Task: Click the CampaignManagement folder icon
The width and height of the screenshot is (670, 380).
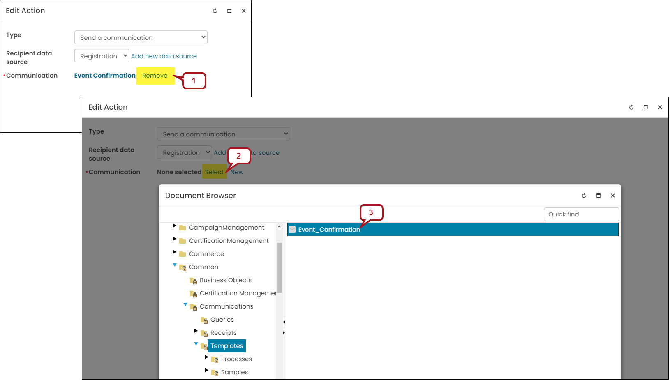Action: tap(183, 228)
